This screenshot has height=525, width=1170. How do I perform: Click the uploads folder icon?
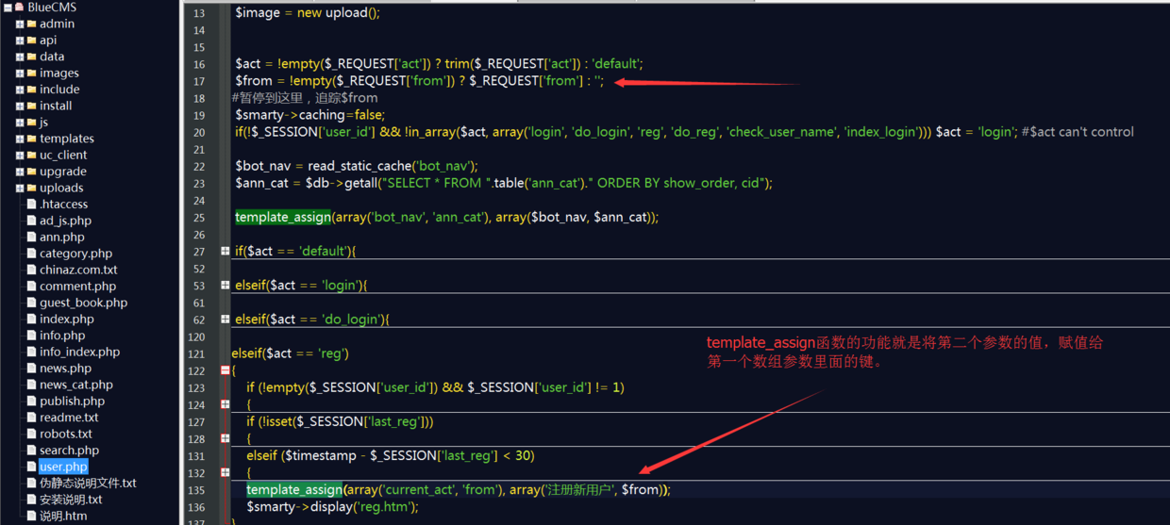(31, 189)
